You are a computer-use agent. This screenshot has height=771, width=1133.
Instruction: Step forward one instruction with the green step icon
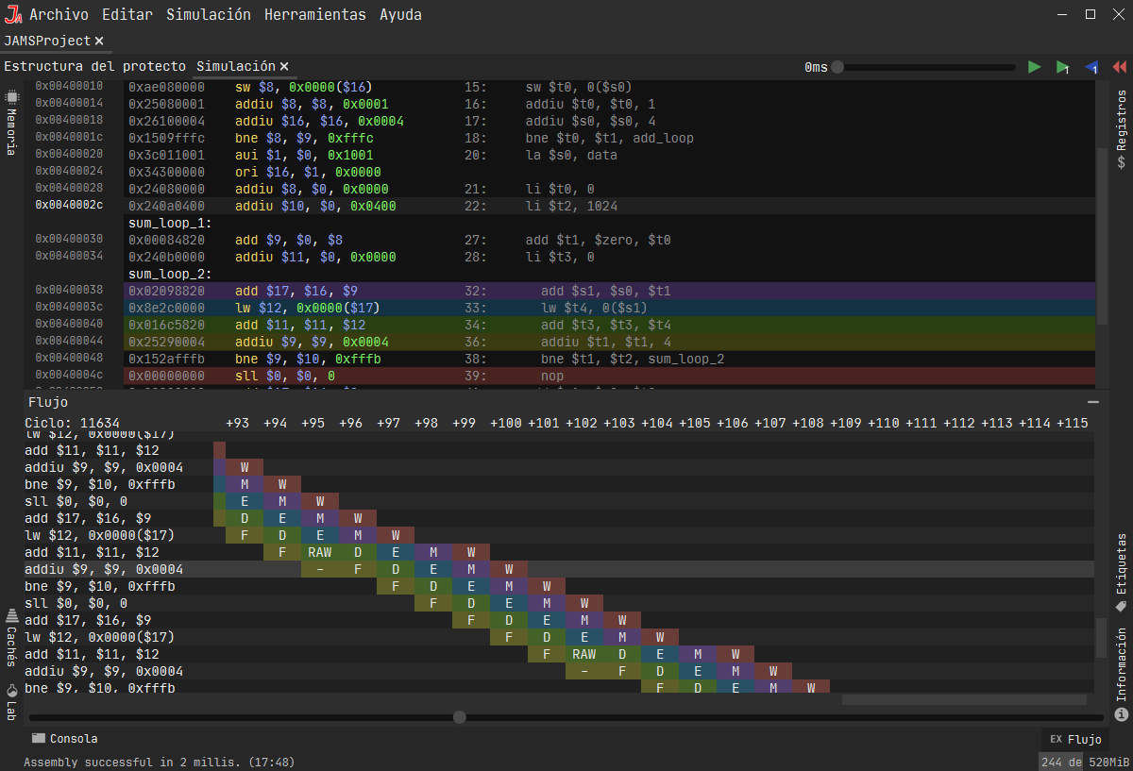(1064, 67)
